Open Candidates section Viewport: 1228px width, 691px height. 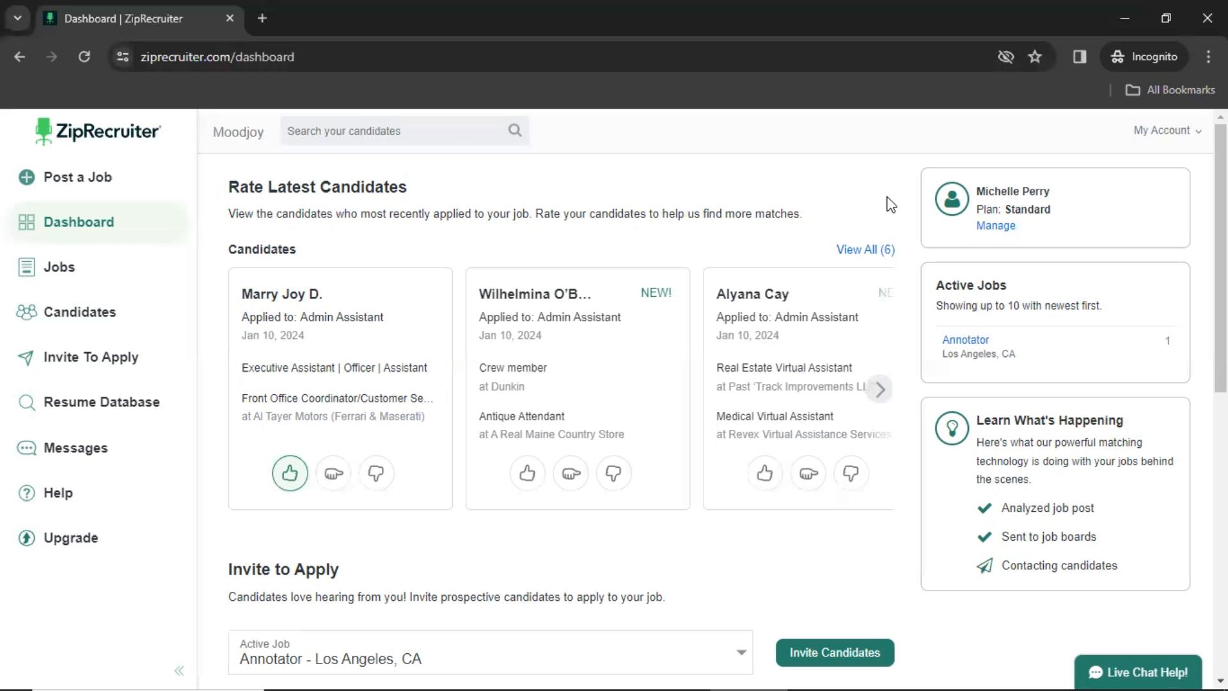point(79,312)
